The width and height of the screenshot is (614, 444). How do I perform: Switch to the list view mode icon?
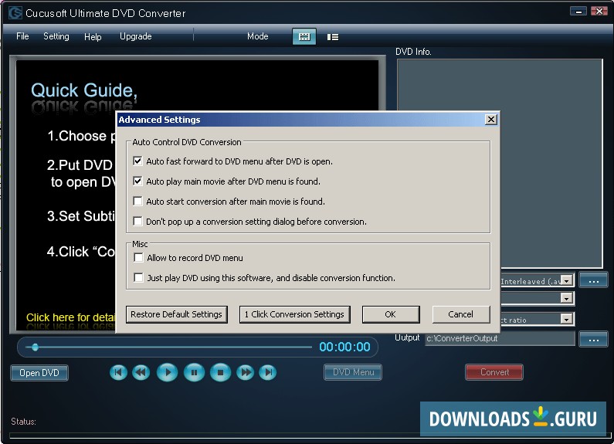[x=333, y=37]
